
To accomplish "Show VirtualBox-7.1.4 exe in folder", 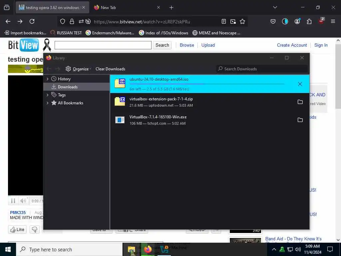I will pos(300,120).
